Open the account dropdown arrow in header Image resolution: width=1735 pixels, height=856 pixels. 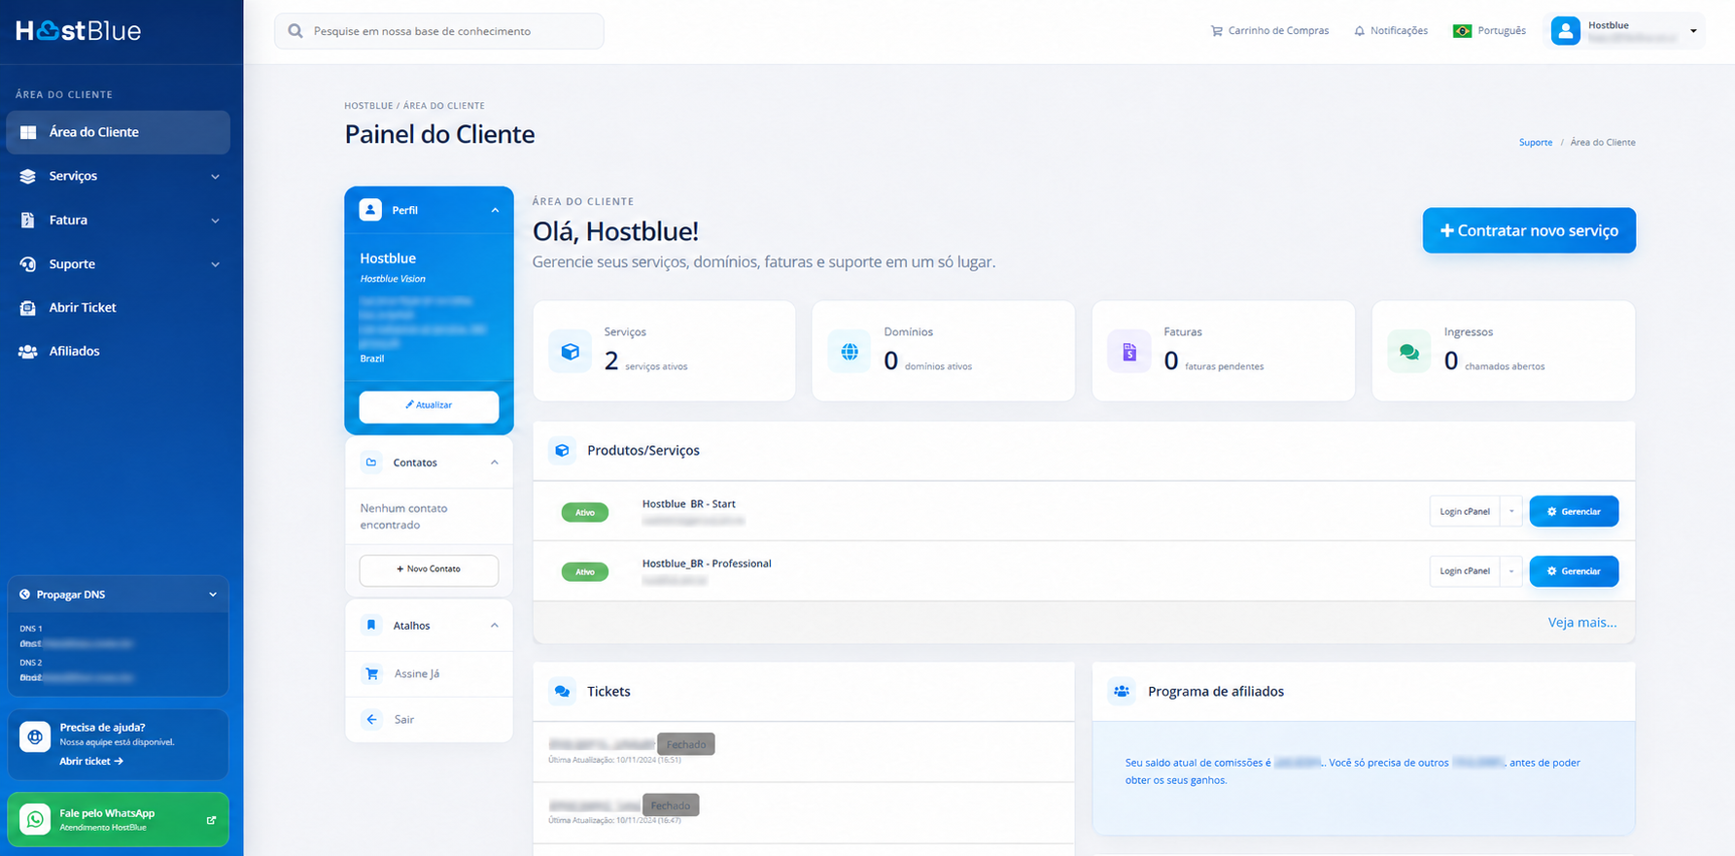(1693, 31)
